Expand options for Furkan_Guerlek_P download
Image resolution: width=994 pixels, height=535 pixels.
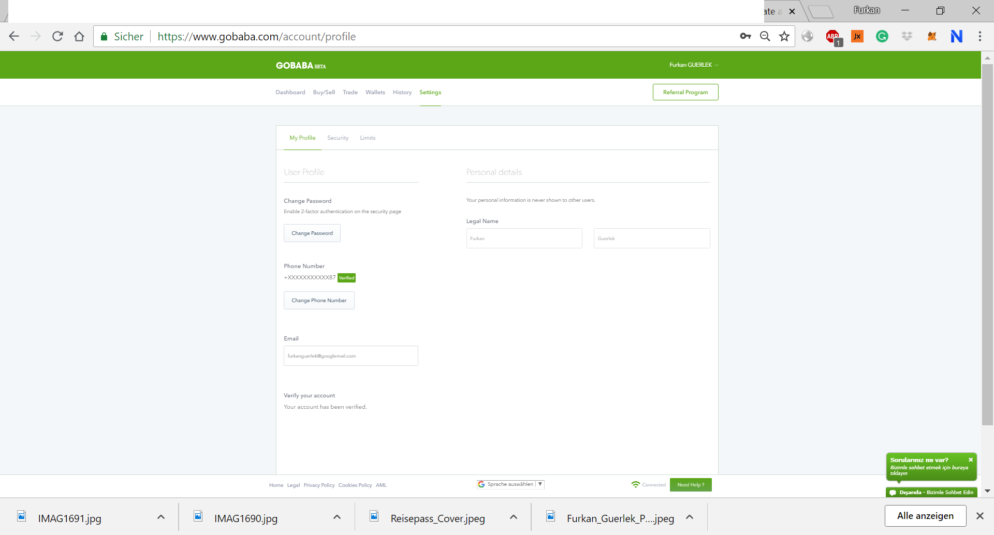click(690, 517)
